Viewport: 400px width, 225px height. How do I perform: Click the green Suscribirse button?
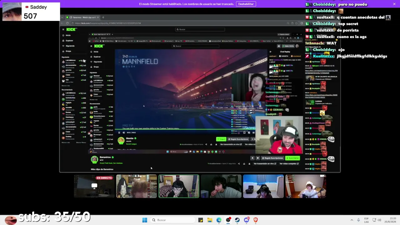292,158
